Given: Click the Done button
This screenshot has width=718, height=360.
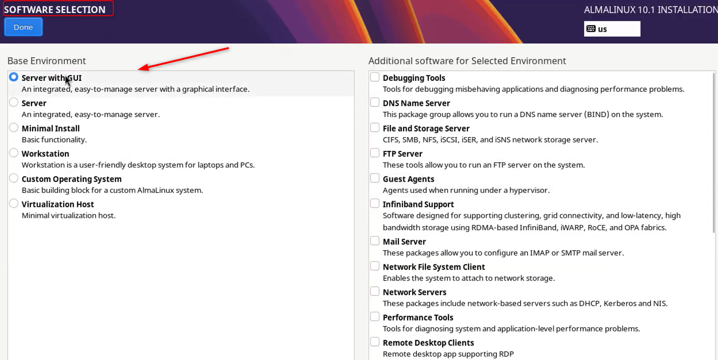Looking at the screenshot, I should [x=23, y=27].
